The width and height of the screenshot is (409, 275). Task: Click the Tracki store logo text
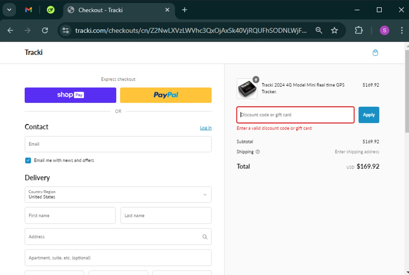(x=34, y=52)
